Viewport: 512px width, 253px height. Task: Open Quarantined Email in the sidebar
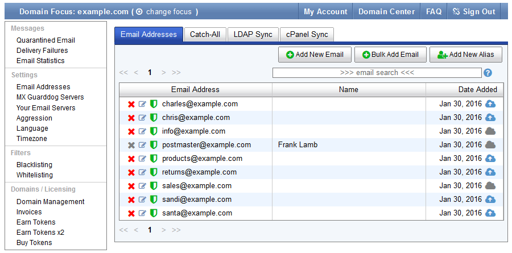point(46,40)
